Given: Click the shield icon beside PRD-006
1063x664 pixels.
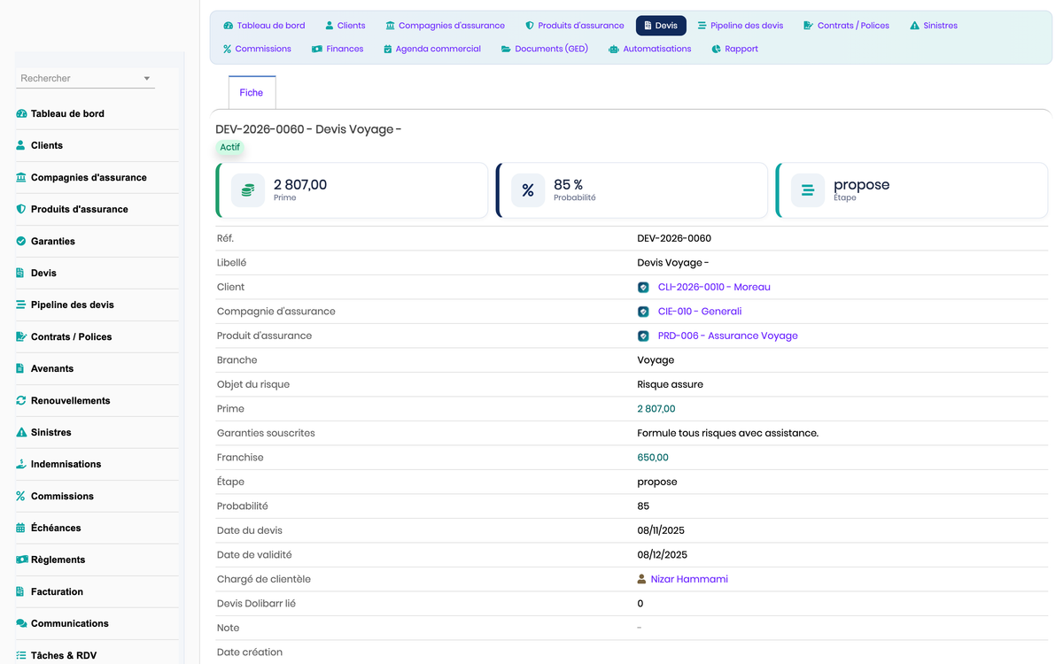Looking at the screenshot, I should (643, 336).
